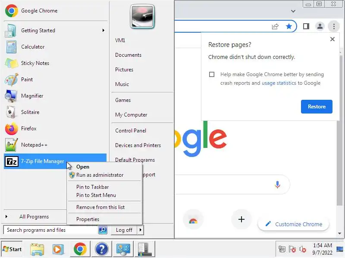Image resolution: width=345 pixels, height=258 pixels.
Task: Open Music folder link
Action: point(122,84)
